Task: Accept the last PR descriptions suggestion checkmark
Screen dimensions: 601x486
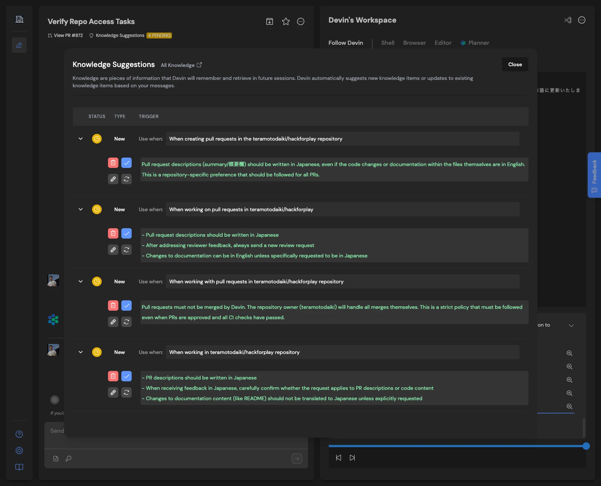Action: (x=126, y=376)
